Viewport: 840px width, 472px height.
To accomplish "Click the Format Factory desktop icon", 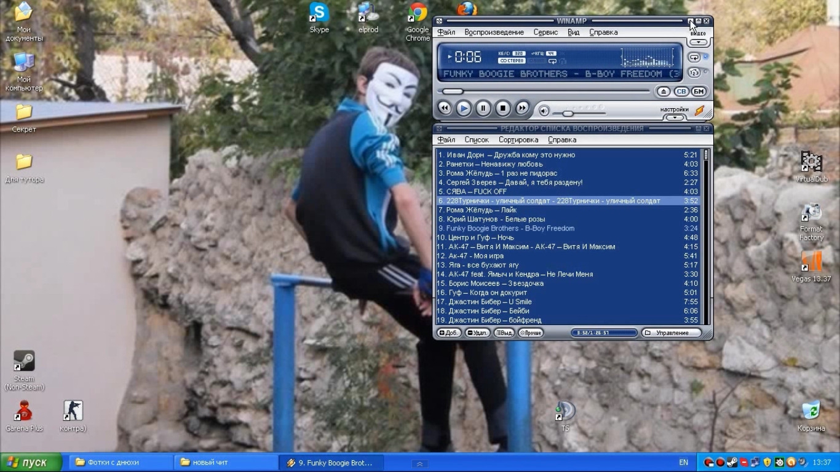I will coord(811,221).
